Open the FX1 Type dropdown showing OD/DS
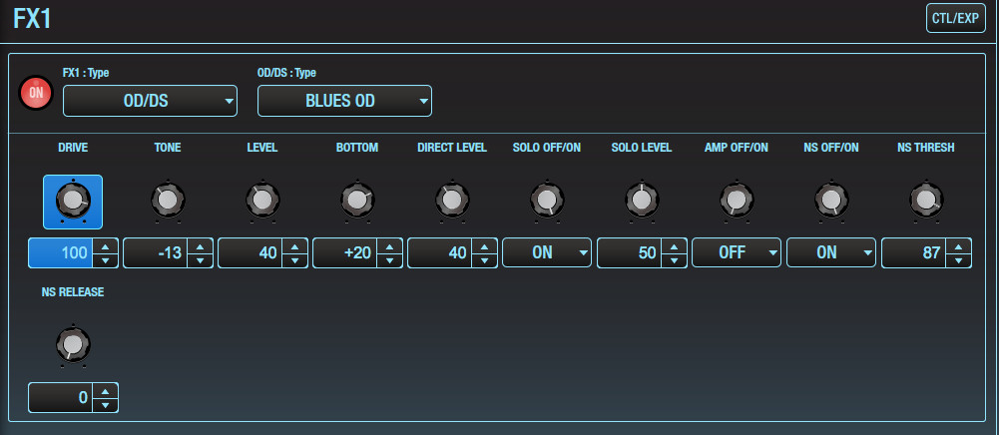The width and height of the screenshot is (999, 435). pos(150,101)
